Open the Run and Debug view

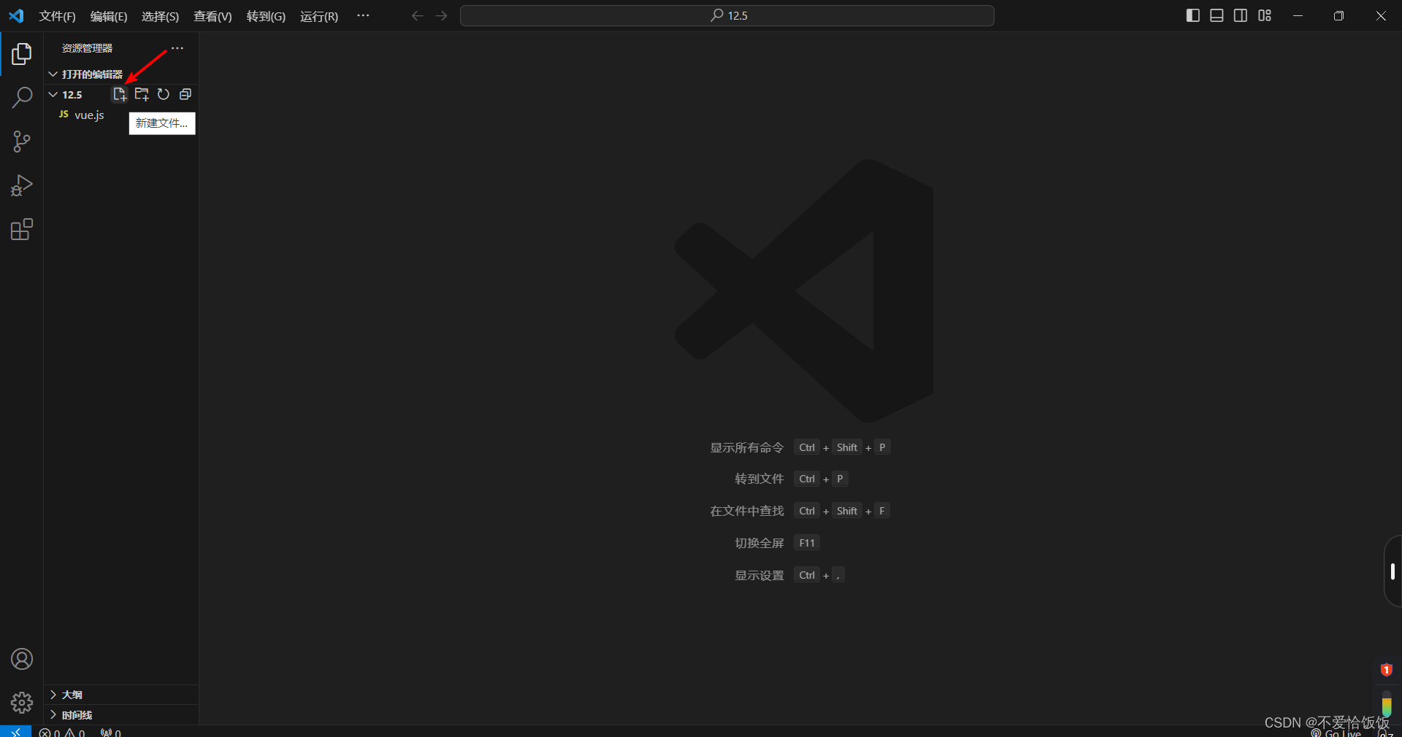(x=22, y=185)
